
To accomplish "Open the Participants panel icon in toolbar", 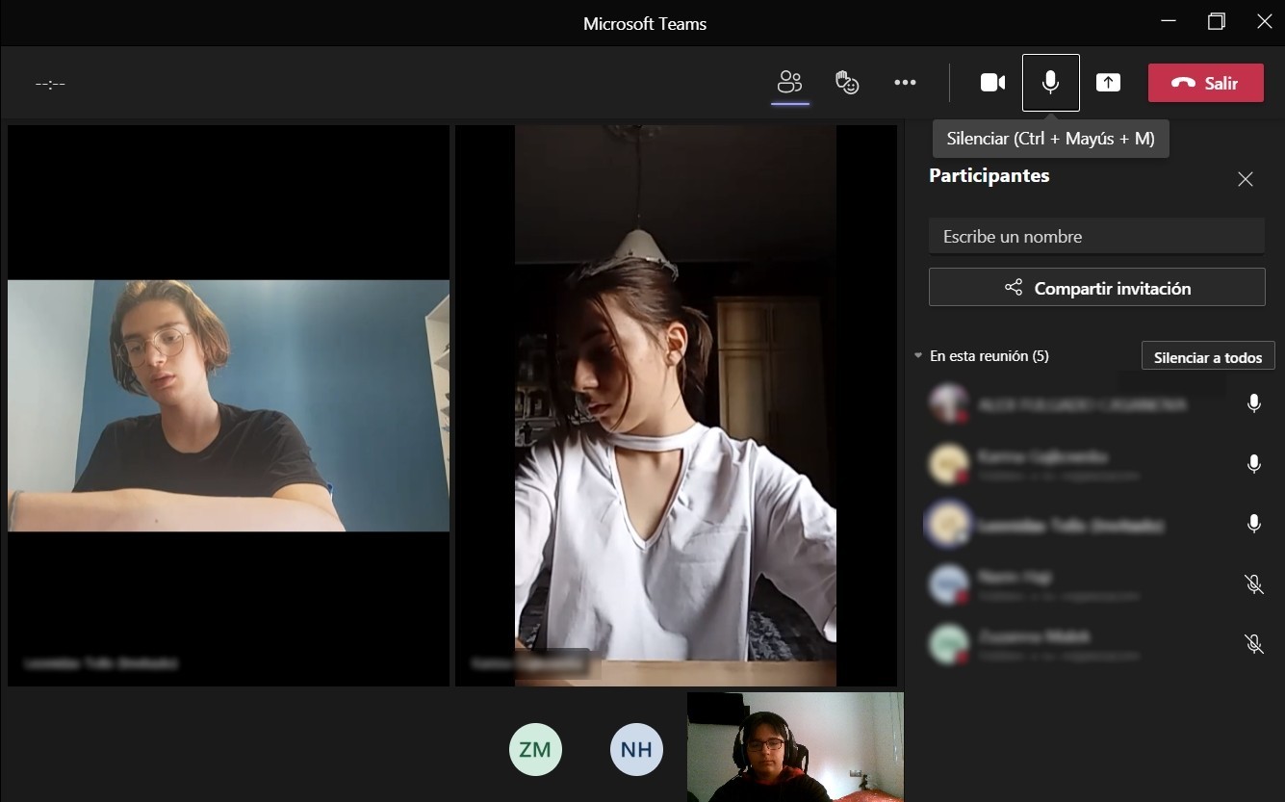I will [790, 83].
